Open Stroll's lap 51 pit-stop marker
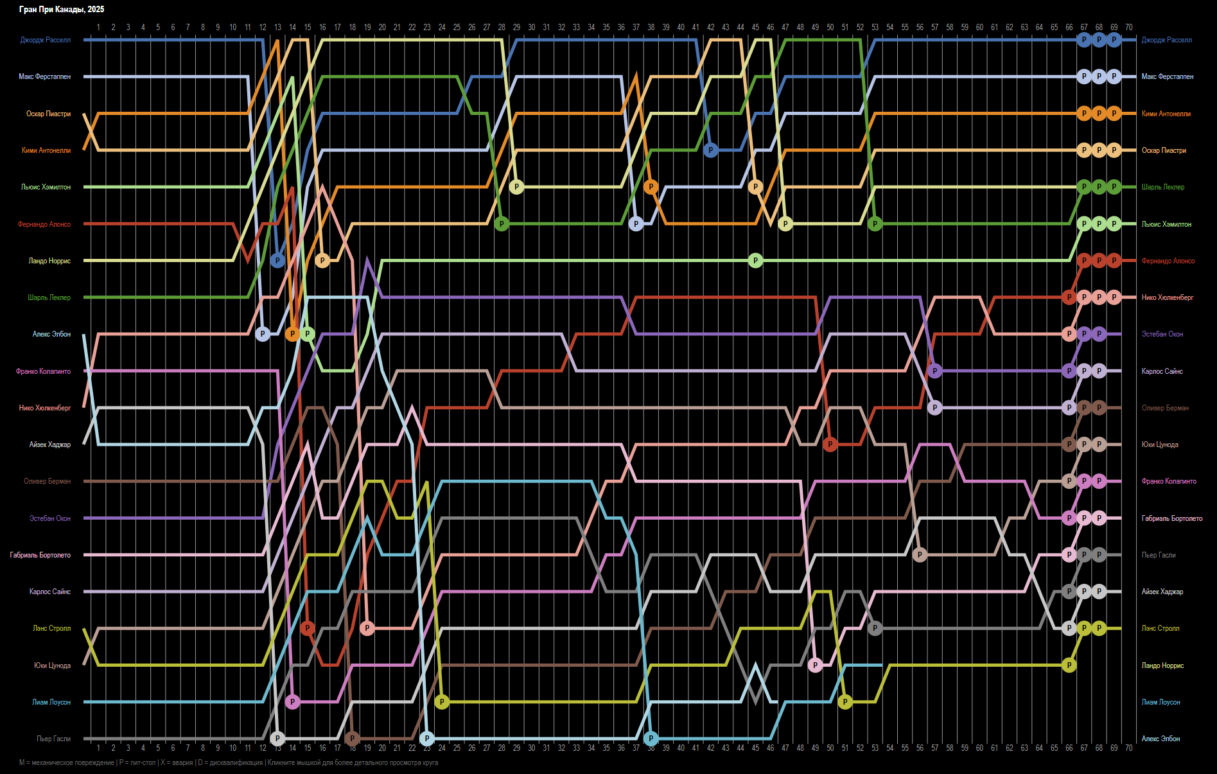The width and height of the screenshot is (1217, 774). pyautogui.click(x=845, y=702)
